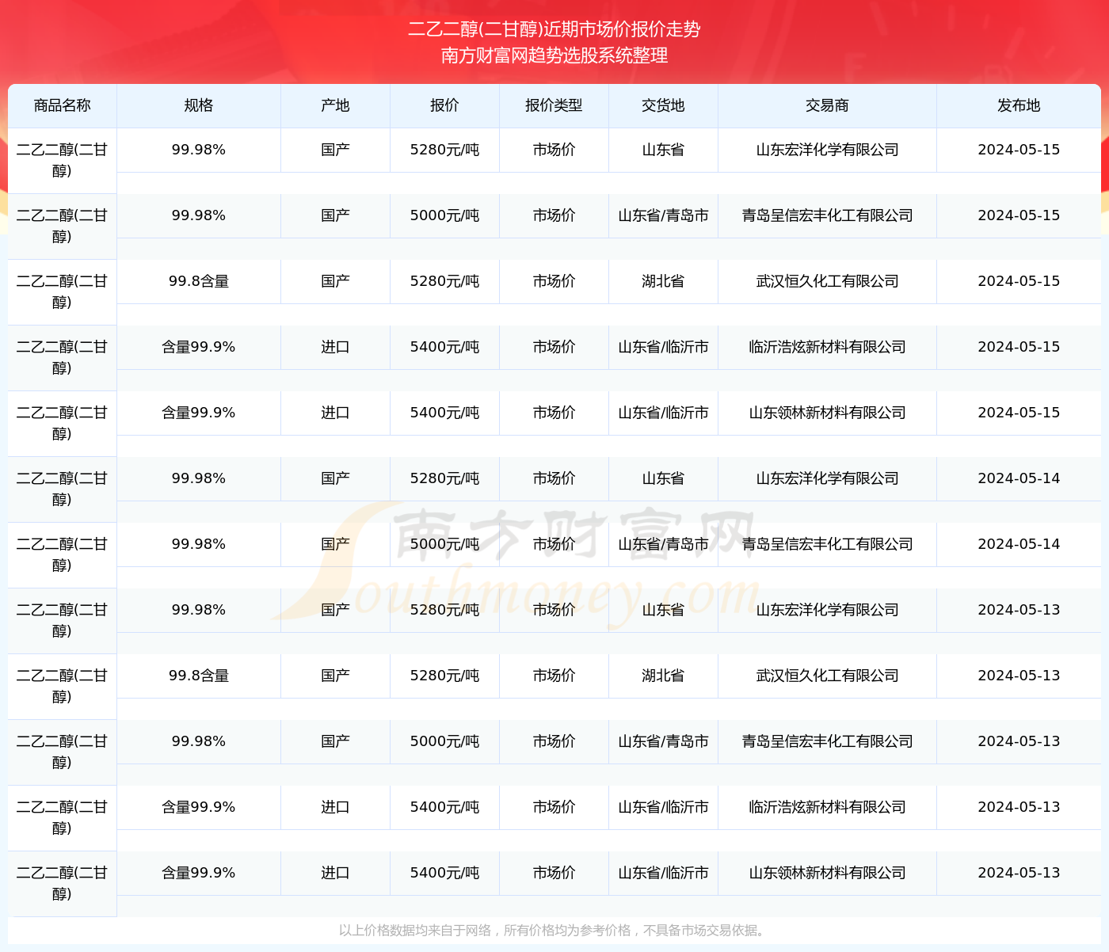Click 山东省/临沂市 in 临沂浩炫 2024-05-13 row

click(x=663, y=807)
